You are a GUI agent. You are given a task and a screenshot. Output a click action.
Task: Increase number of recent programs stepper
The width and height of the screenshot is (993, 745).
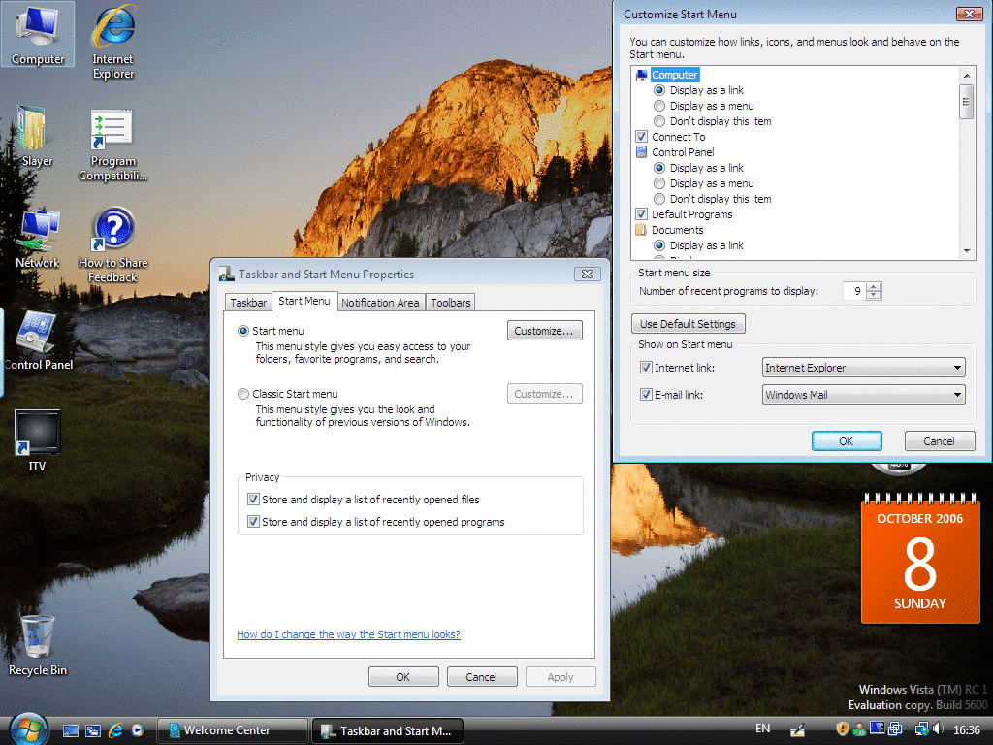[x=875, y=287]
